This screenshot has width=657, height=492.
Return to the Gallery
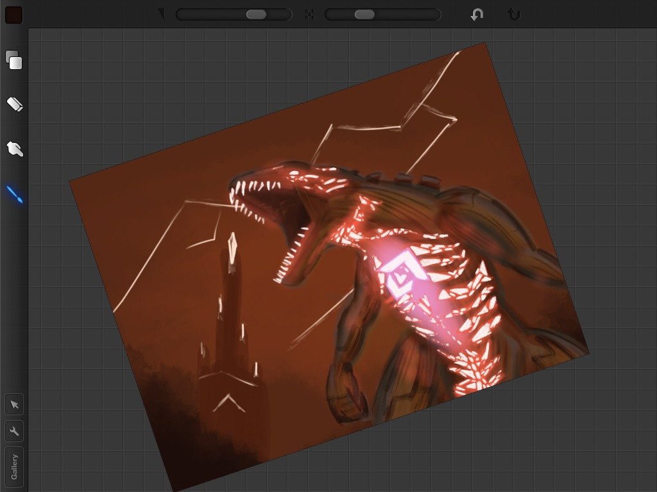point(14,467)
